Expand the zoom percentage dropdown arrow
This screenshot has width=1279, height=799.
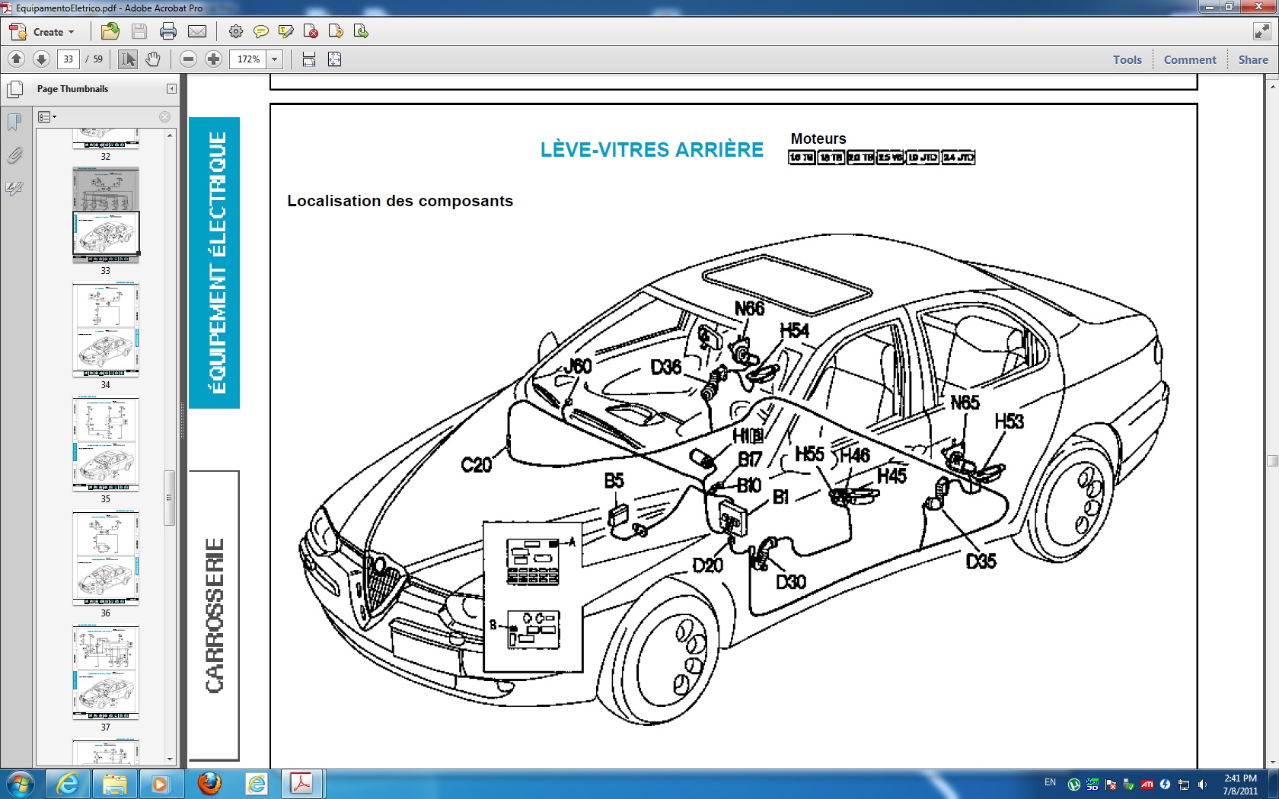[x=275, y=59]
